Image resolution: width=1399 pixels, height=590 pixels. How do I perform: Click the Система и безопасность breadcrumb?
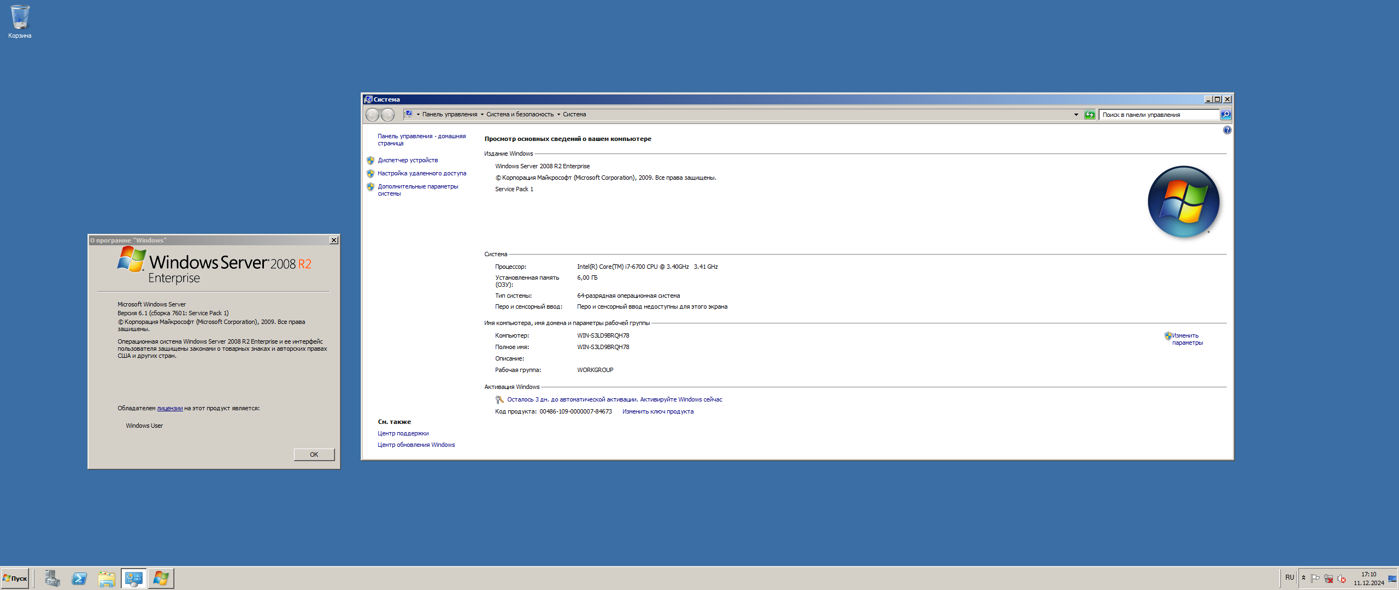pyautogui.click(x=520, y=115)
